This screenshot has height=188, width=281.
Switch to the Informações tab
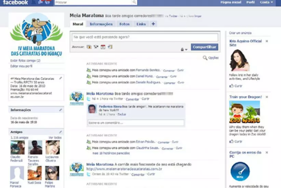(101, 24)
